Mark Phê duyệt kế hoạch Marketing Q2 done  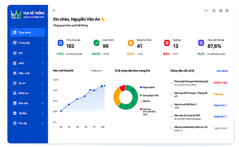click(x=171, y=82)
